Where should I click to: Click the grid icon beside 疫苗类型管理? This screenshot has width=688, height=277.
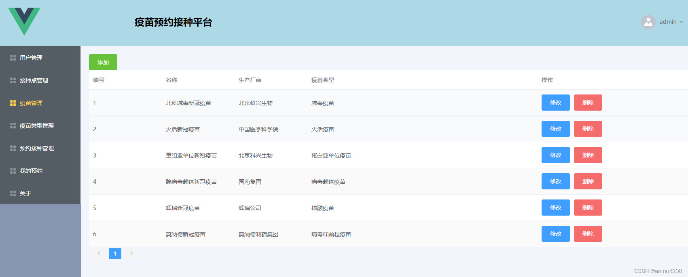[x=13, y=126]
